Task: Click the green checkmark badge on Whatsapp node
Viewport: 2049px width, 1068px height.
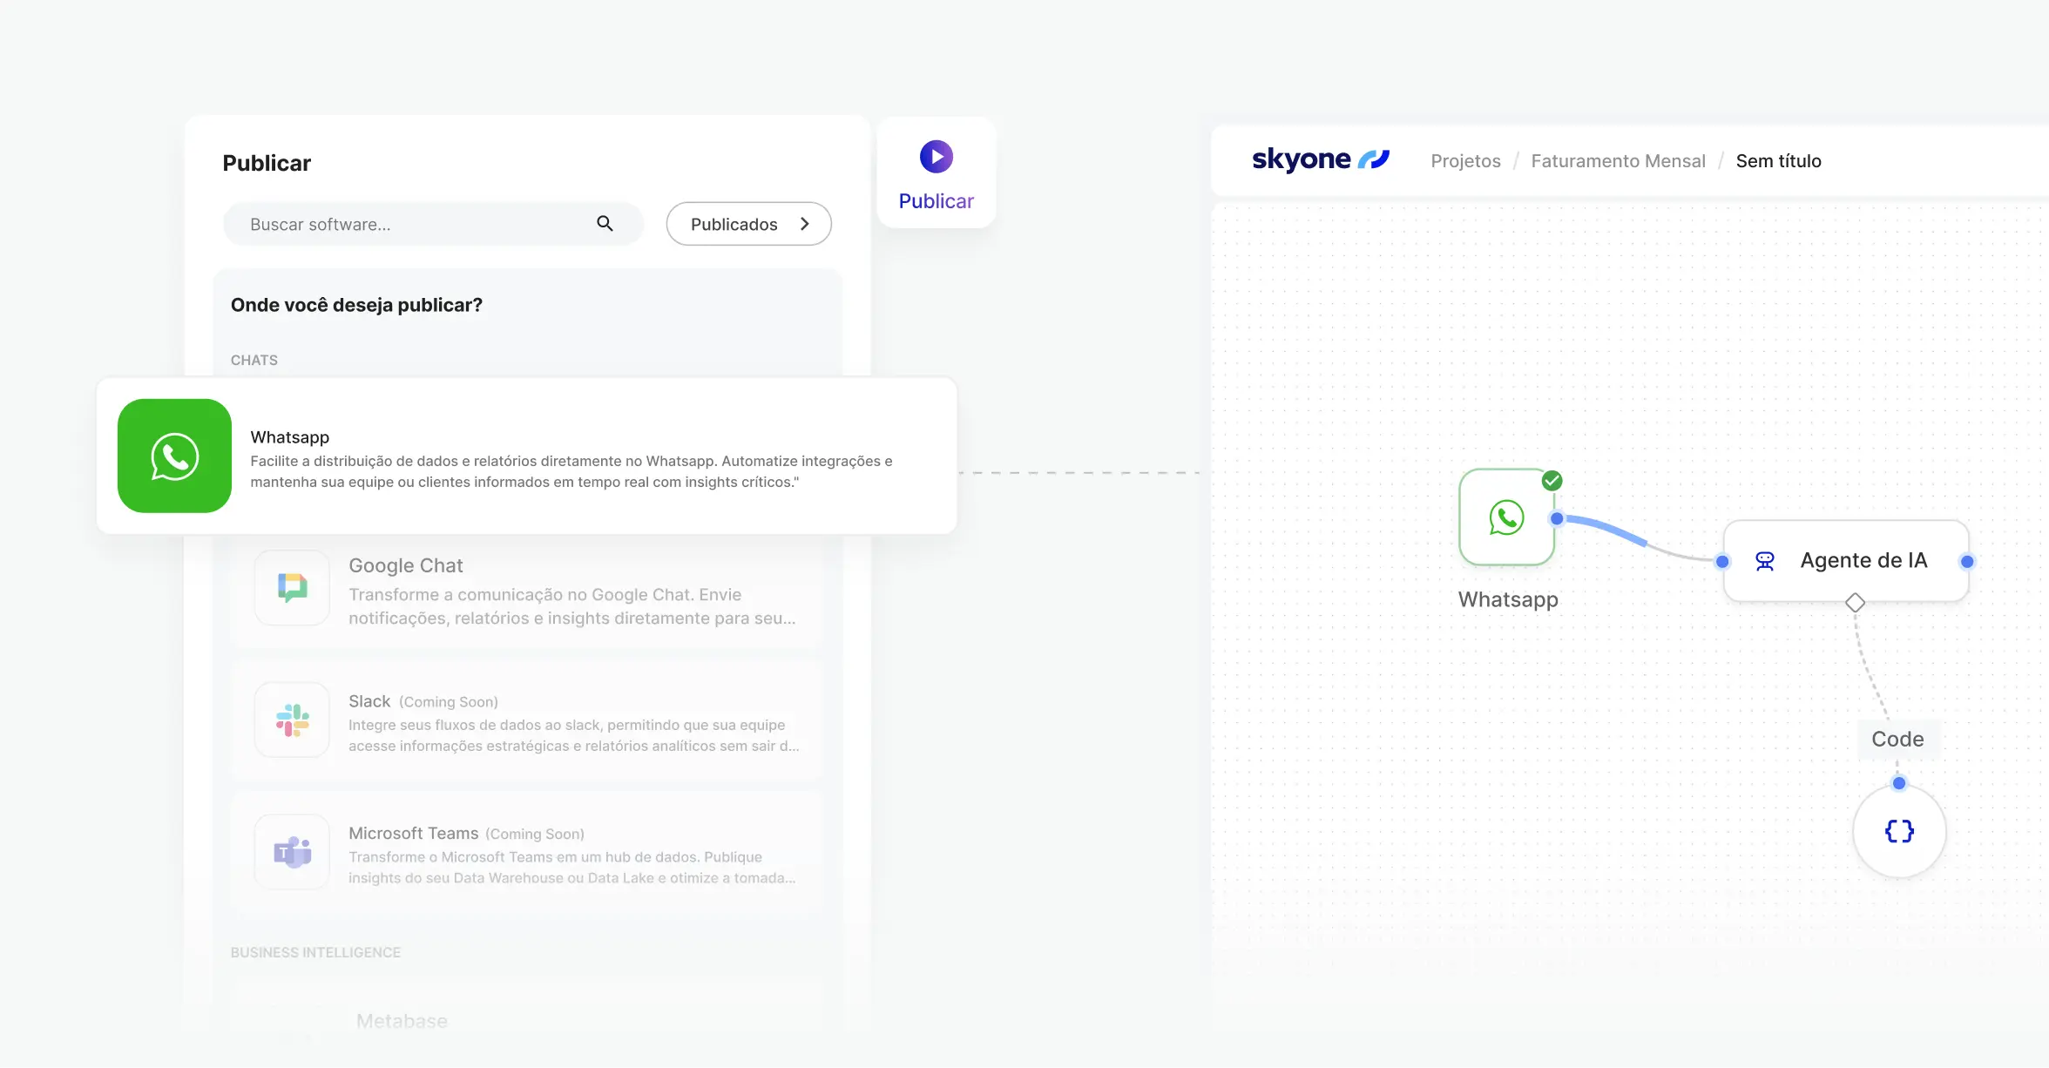Action: (x=1552, y=481)
